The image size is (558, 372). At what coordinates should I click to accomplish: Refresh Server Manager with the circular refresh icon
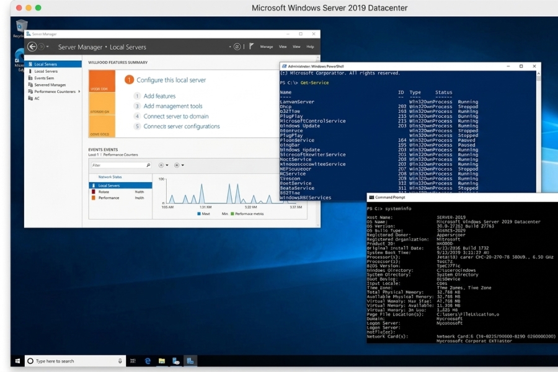tap(237, 46)
